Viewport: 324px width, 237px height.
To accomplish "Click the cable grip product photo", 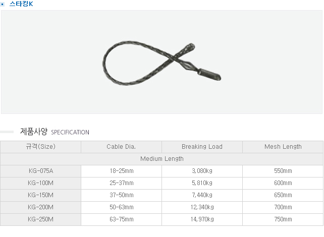I will point(162,62).
